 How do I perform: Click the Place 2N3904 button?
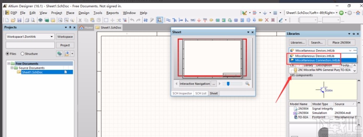pos(342,43)
